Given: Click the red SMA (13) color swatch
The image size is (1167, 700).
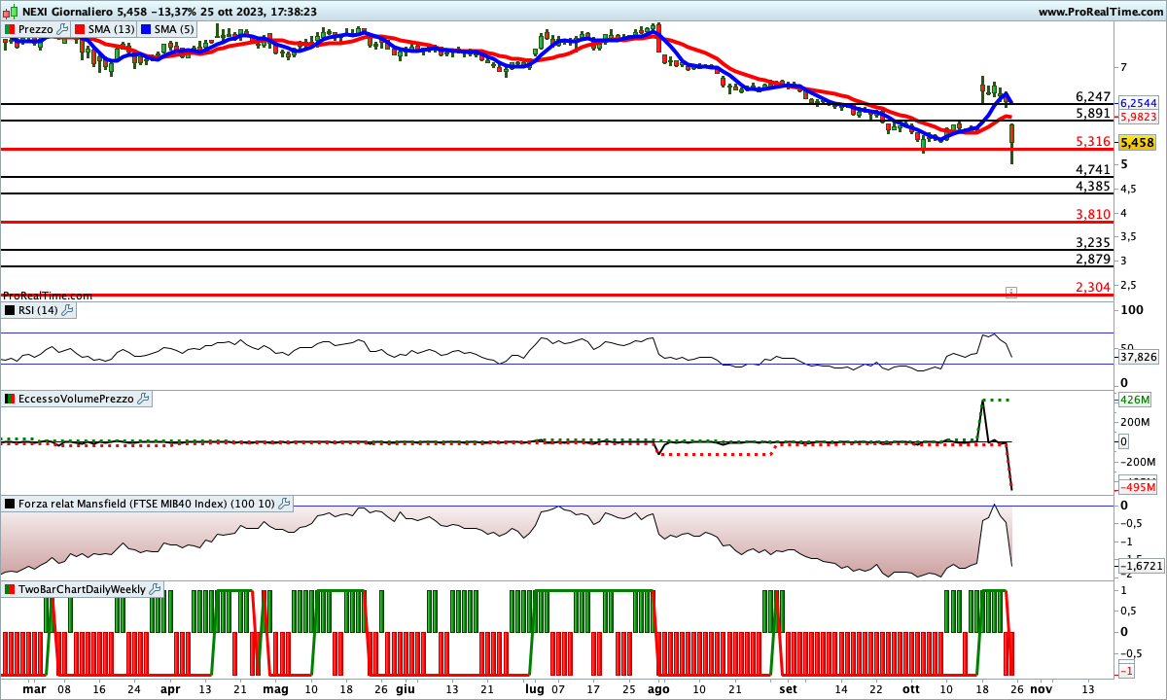Looking at the screenshot, I should [80, 29].
